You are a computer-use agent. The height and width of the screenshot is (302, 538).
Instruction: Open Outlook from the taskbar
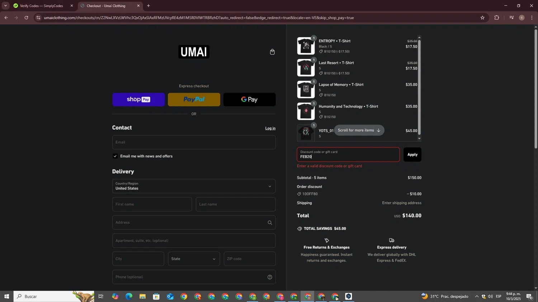point(170,296)
